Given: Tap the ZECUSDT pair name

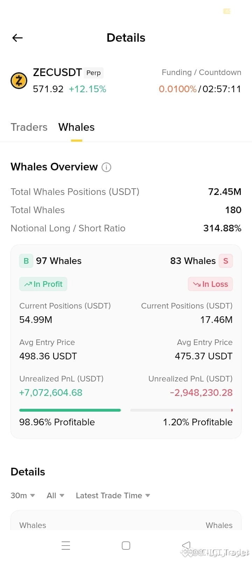Looking at the screenshot, I should (x=57, y=72).
